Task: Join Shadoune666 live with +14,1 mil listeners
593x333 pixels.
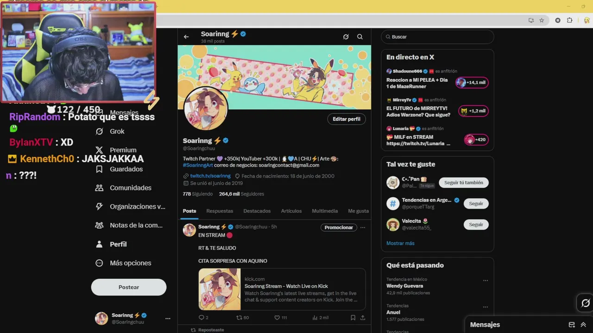Action: (x=472, y=83)
